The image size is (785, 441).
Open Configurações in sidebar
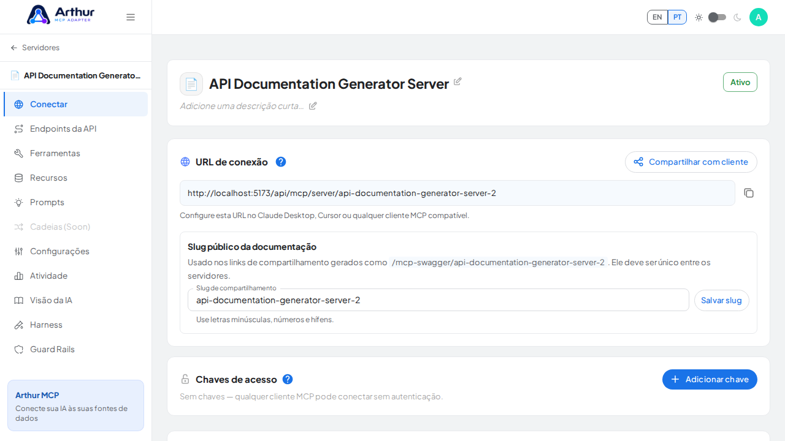[x=75, y=251]
